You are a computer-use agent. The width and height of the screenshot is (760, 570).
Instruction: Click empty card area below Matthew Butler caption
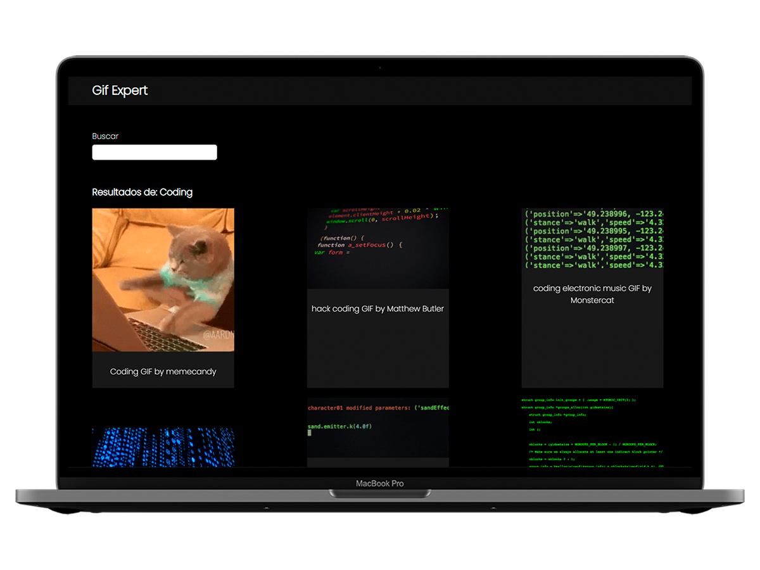(377, 355)
